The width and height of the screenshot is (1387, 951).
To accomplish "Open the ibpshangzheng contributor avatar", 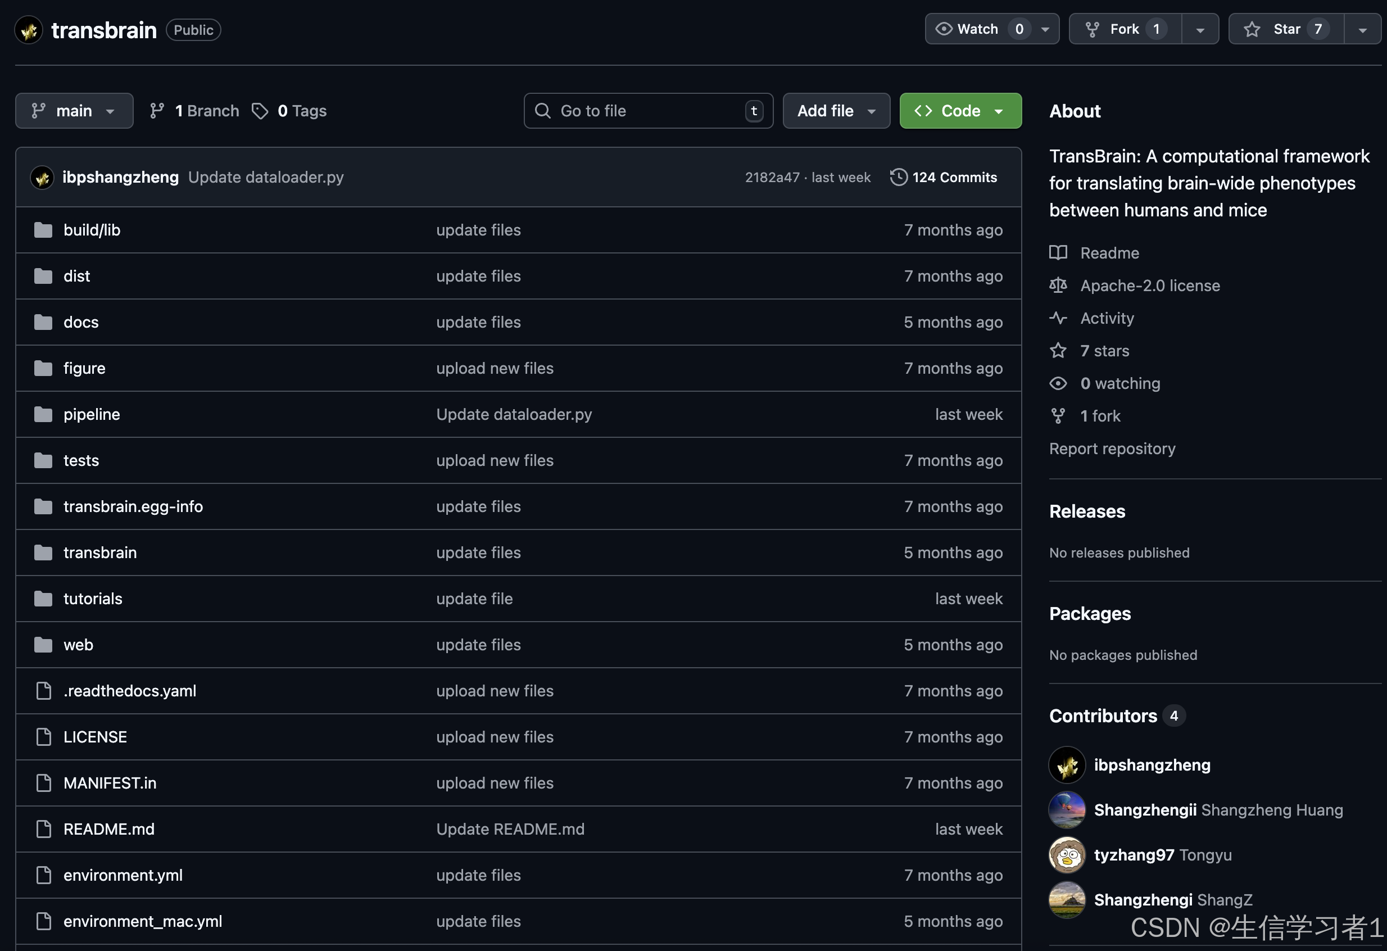I will [1067, 765].
